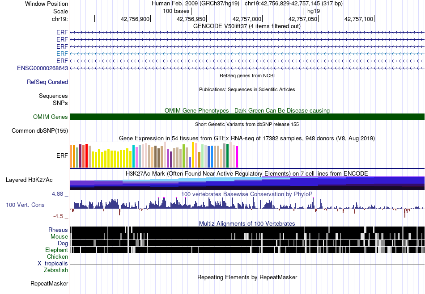Click the light-blue ERF transcript label
Viewport: 425px width, 294px height.
point(62,54)
